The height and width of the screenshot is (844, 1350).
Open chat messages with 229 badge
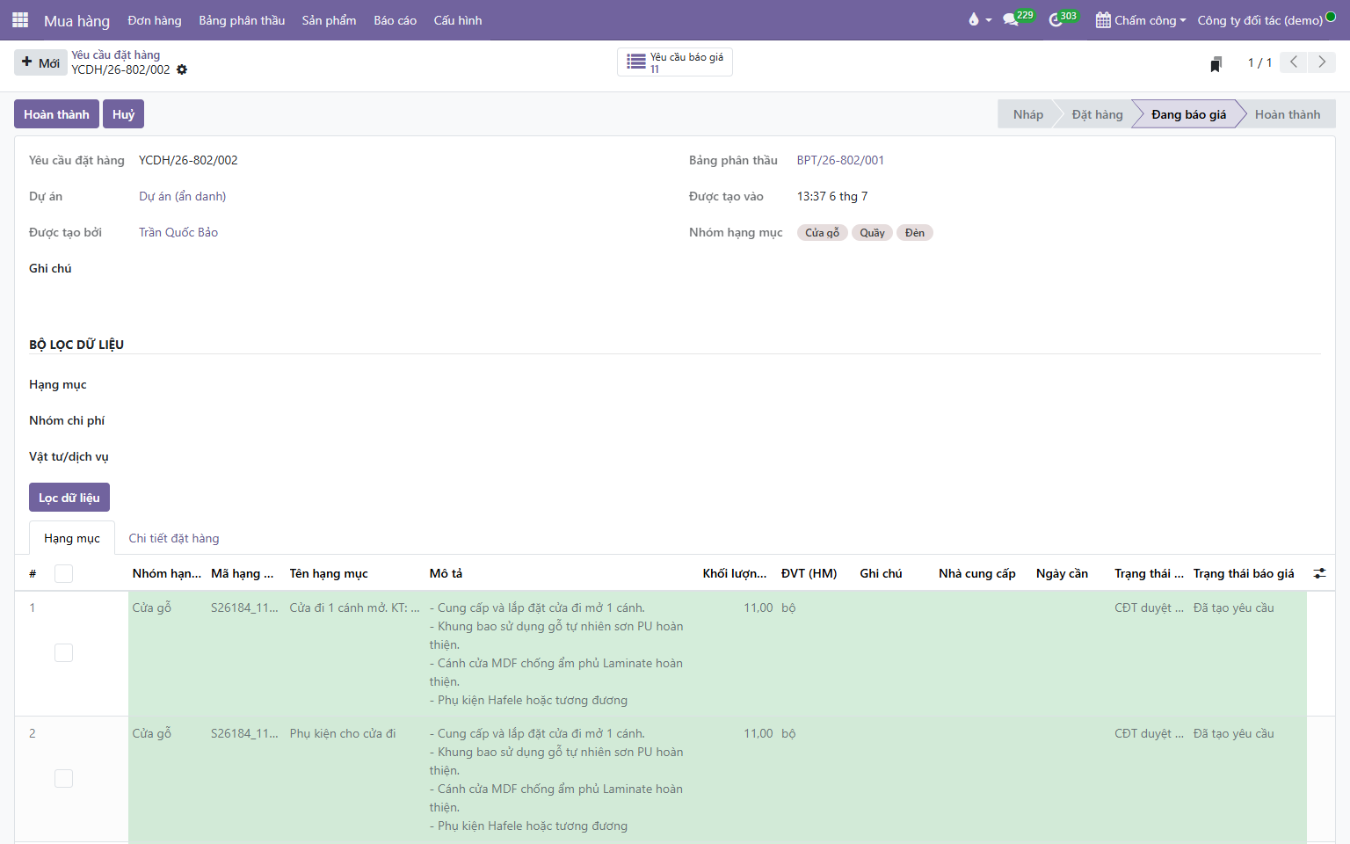[x=1011, y=19]
